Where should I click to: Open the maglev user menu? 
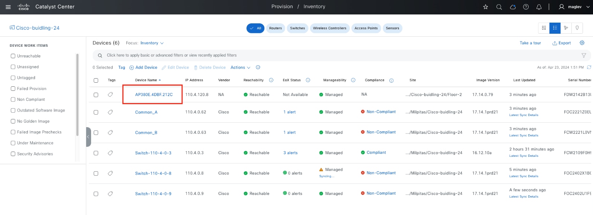click(x=574, y=7)
